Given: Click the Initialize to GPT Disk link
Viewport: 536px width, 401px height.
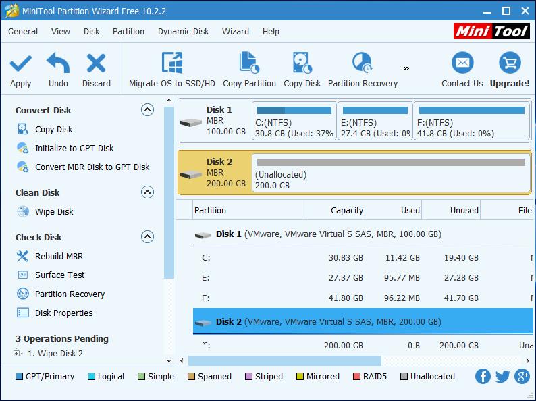Looking at the screenshot, I should tap(74, 149).
